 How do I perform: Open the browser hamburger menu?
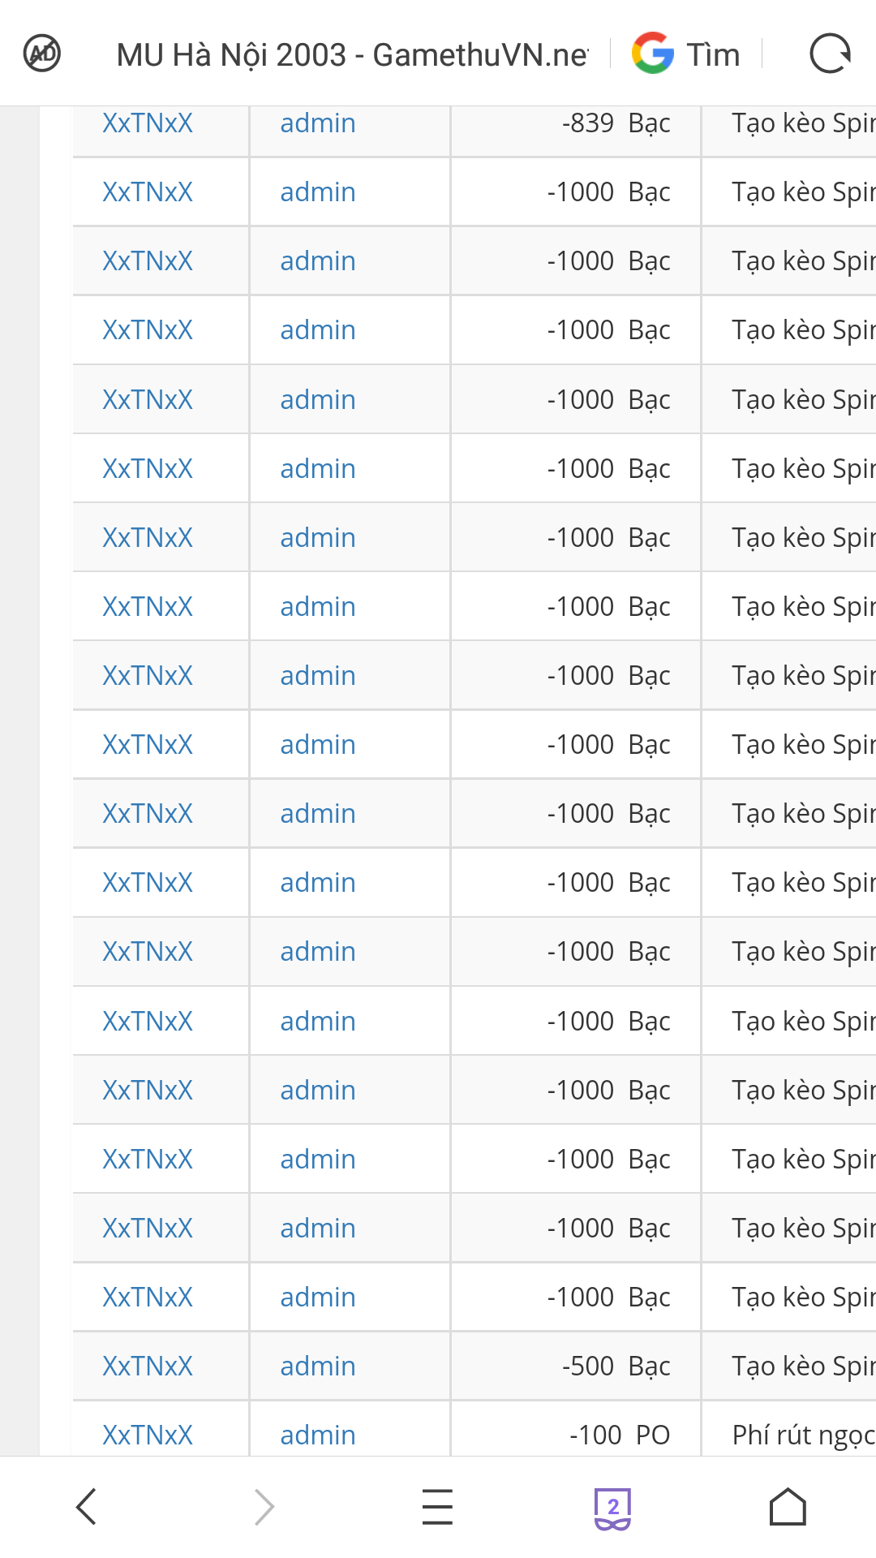coord(437,1507)
